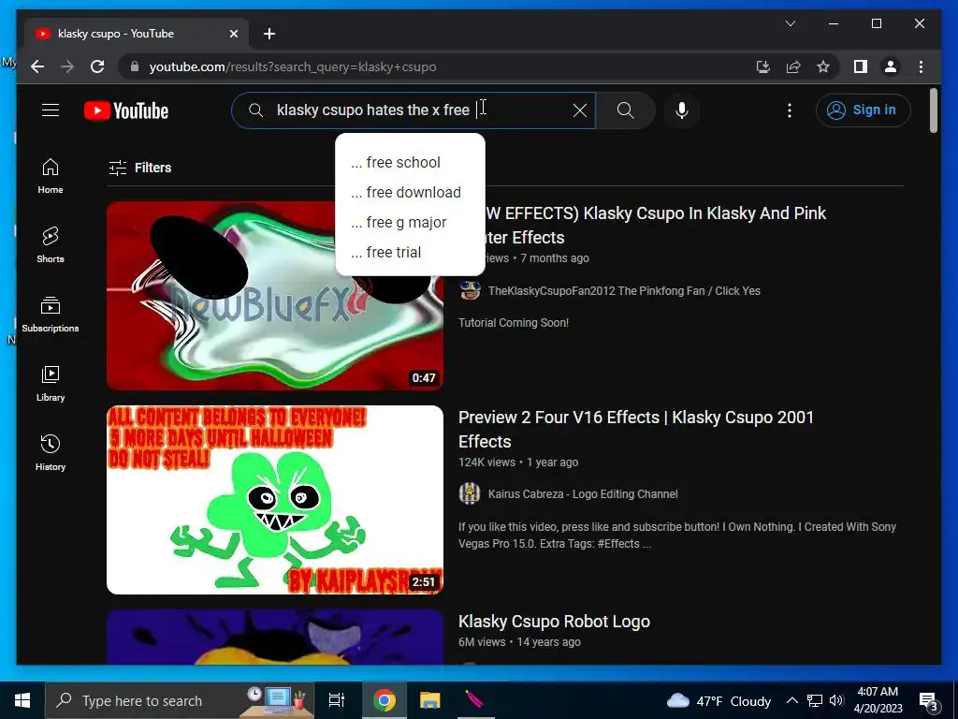Click the magnifier search button
Viewport: 958px width, 719px height.
click(626, 110)
